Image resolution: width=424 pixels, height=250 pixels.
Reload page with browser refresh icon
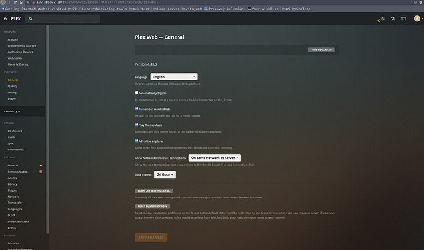pyautogui.click(x=15, y=2)
